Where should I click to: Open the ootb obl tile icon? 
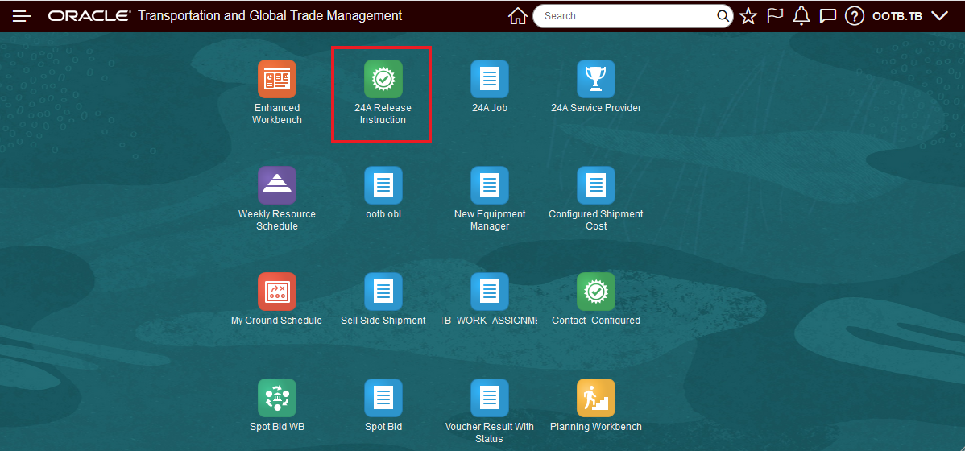point(383,185)
